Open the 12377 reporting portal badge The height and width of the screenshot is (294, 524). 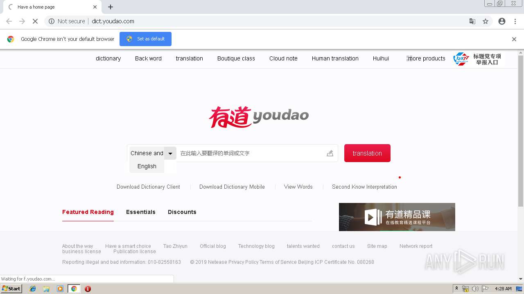478,59
